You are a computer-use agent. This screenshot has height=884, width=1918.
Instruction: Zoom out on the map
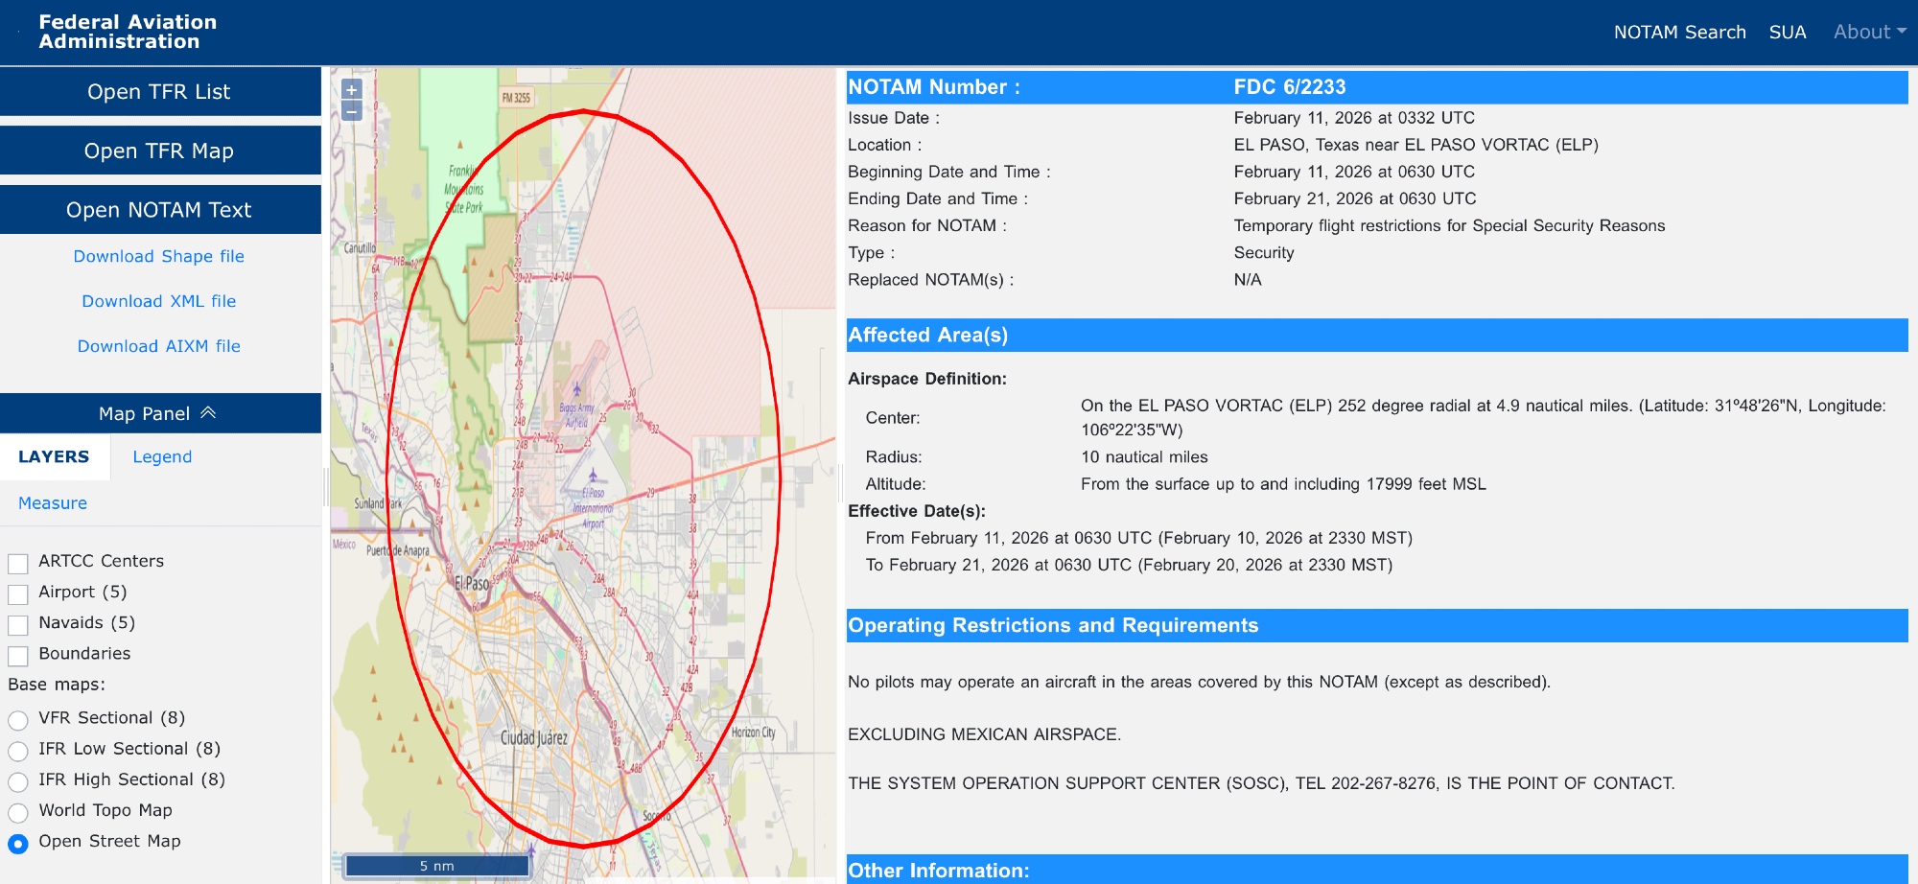click(x=352, y=111)
